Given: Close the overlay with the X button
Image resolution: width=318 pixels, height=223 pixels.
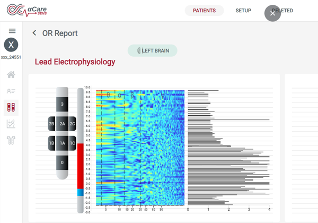Looking at the screenshot, I should pos(272,13).
